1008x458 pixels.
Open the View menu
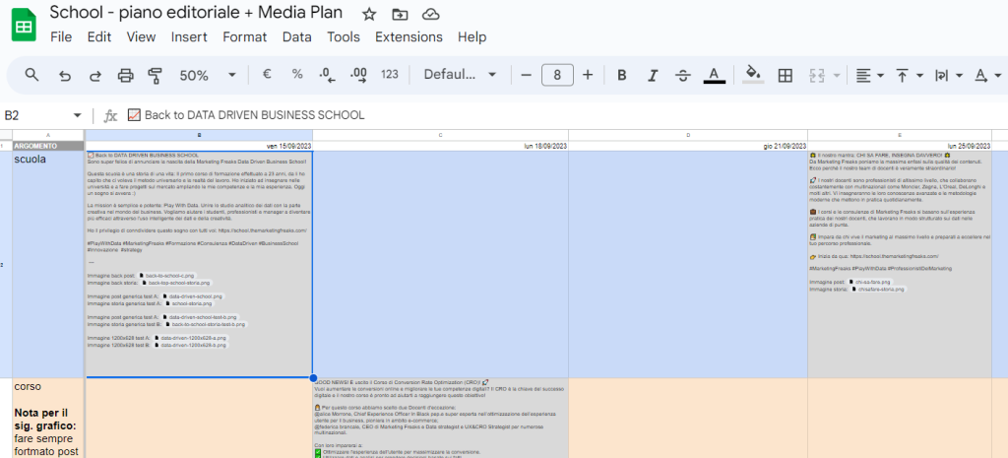141,36
